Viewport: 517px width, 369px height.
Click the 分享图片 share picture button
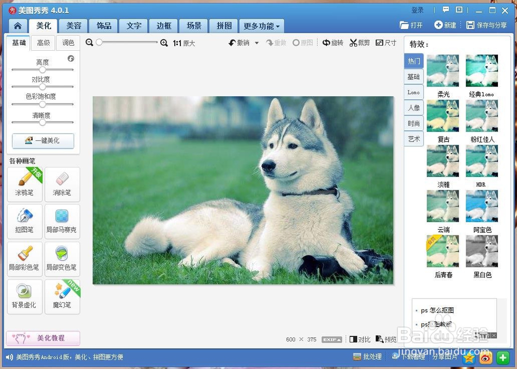(x=445, y=357)
